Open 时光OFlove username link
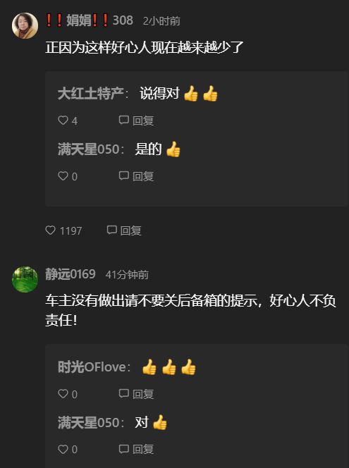This screenshot has height=468, width=349. tap(92, 367)
